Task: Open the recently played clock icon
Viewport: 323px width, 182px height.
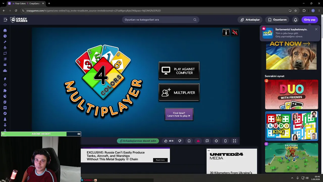Action: 5,36
